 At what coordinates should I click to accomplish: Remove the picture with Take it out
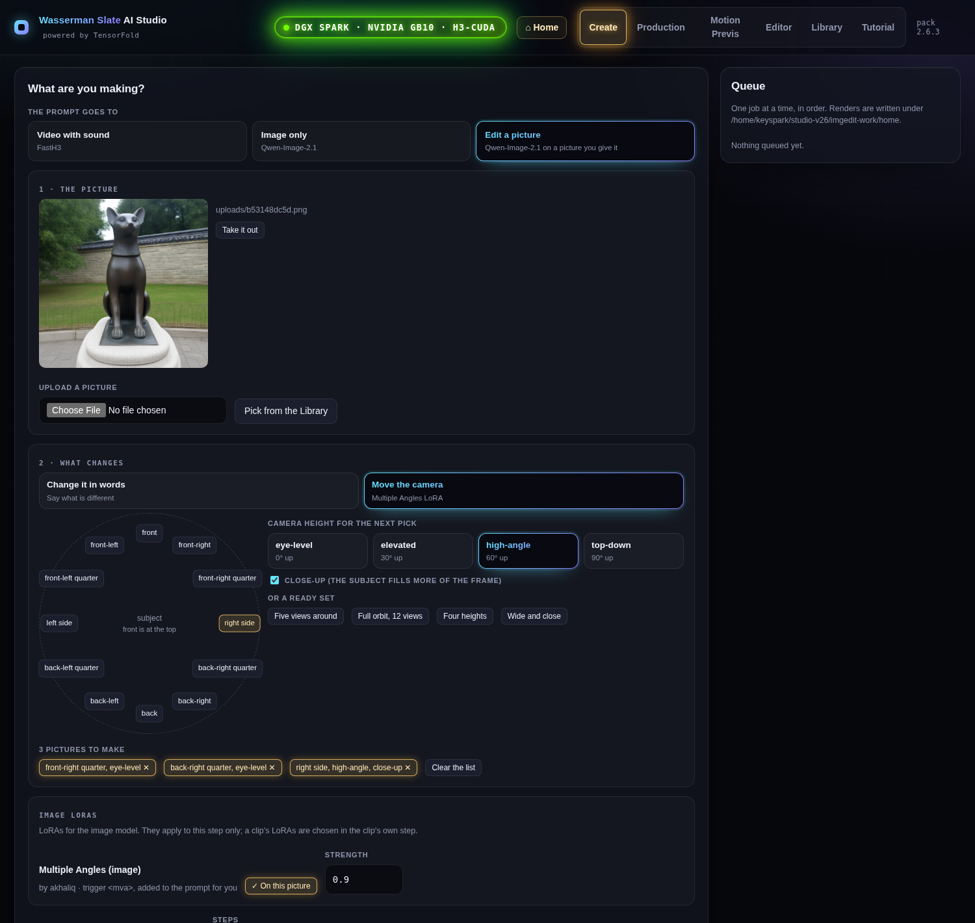240,230
